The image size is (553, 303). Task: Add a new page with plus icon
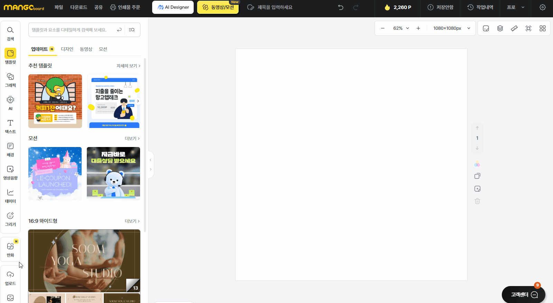(477, 189)
